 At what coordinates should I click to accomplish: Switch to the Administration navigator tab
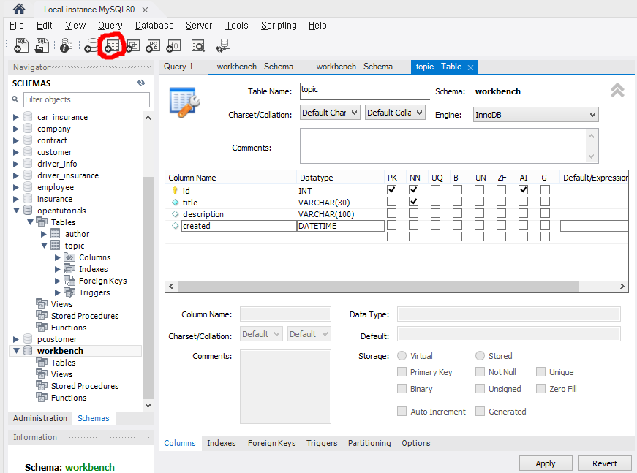[39, 418]
